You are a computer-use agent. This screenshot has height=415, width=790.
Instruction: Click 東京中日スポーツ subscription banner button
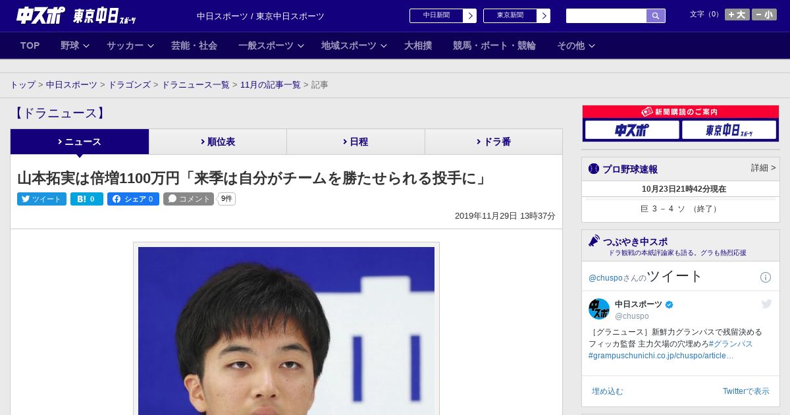pos(729,130)
